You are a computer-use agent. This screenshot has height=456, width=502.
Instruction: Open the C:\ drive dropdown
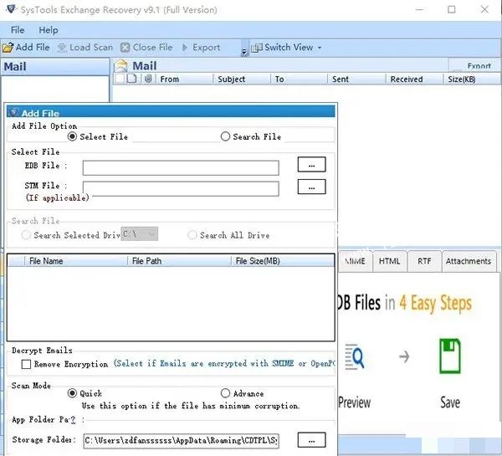point(139,234)
